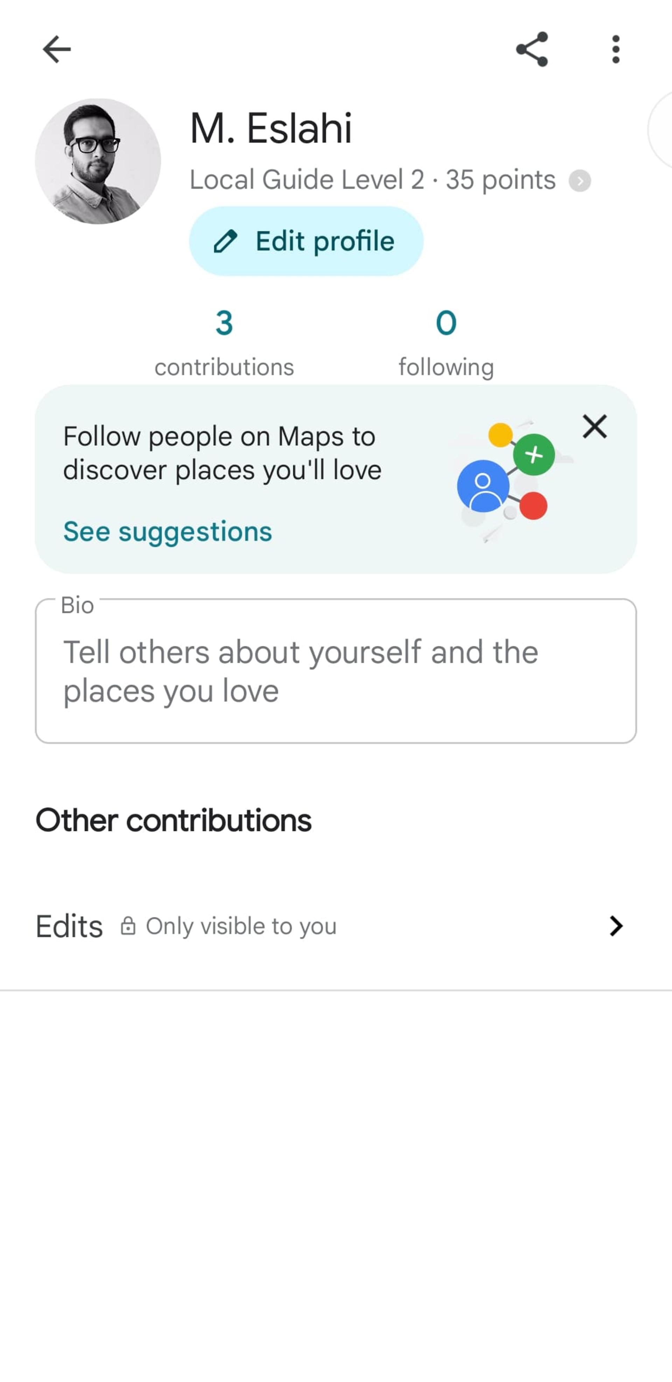Tap the Other contributions heading
This screenshot has width=672, height=1382.
[173, 820]
